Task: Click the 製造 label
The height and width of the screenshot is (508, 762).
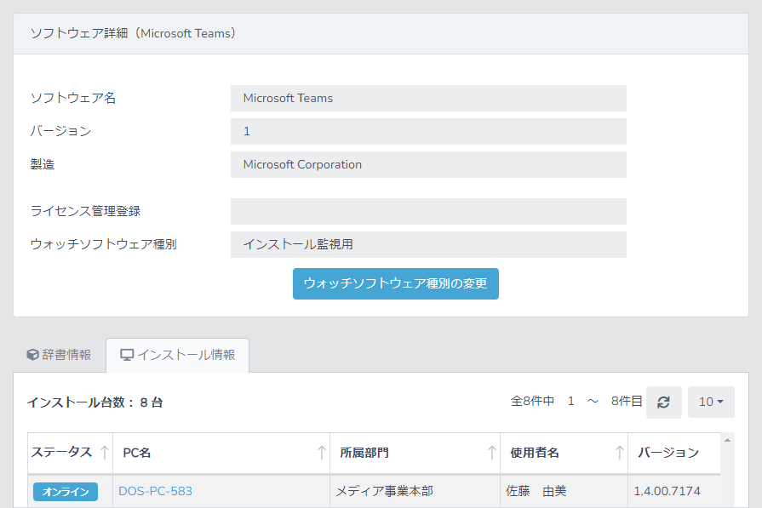Action: tap(43, 164)
